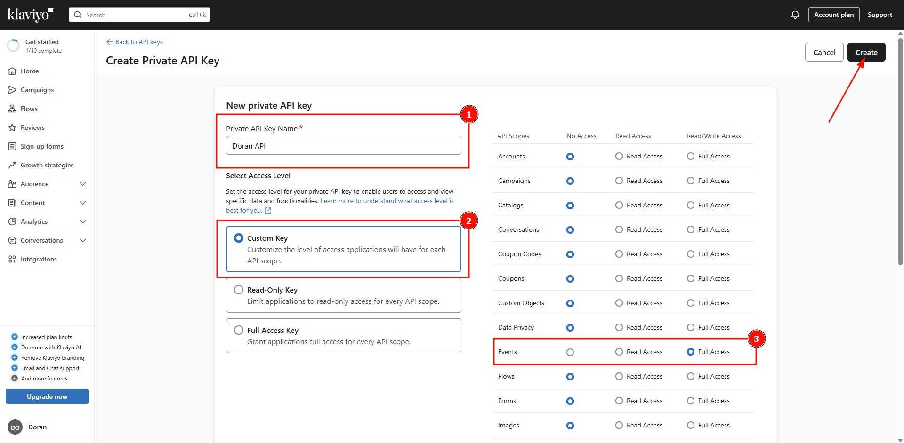Click the Flows diagram icon

pos(12,109)
